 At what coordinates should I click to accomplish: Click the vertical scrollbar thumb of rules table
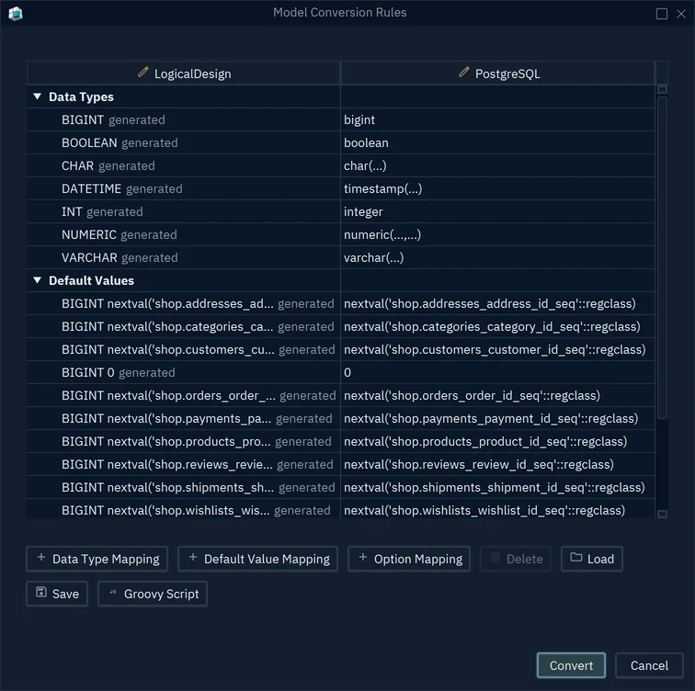pos(662,257)
